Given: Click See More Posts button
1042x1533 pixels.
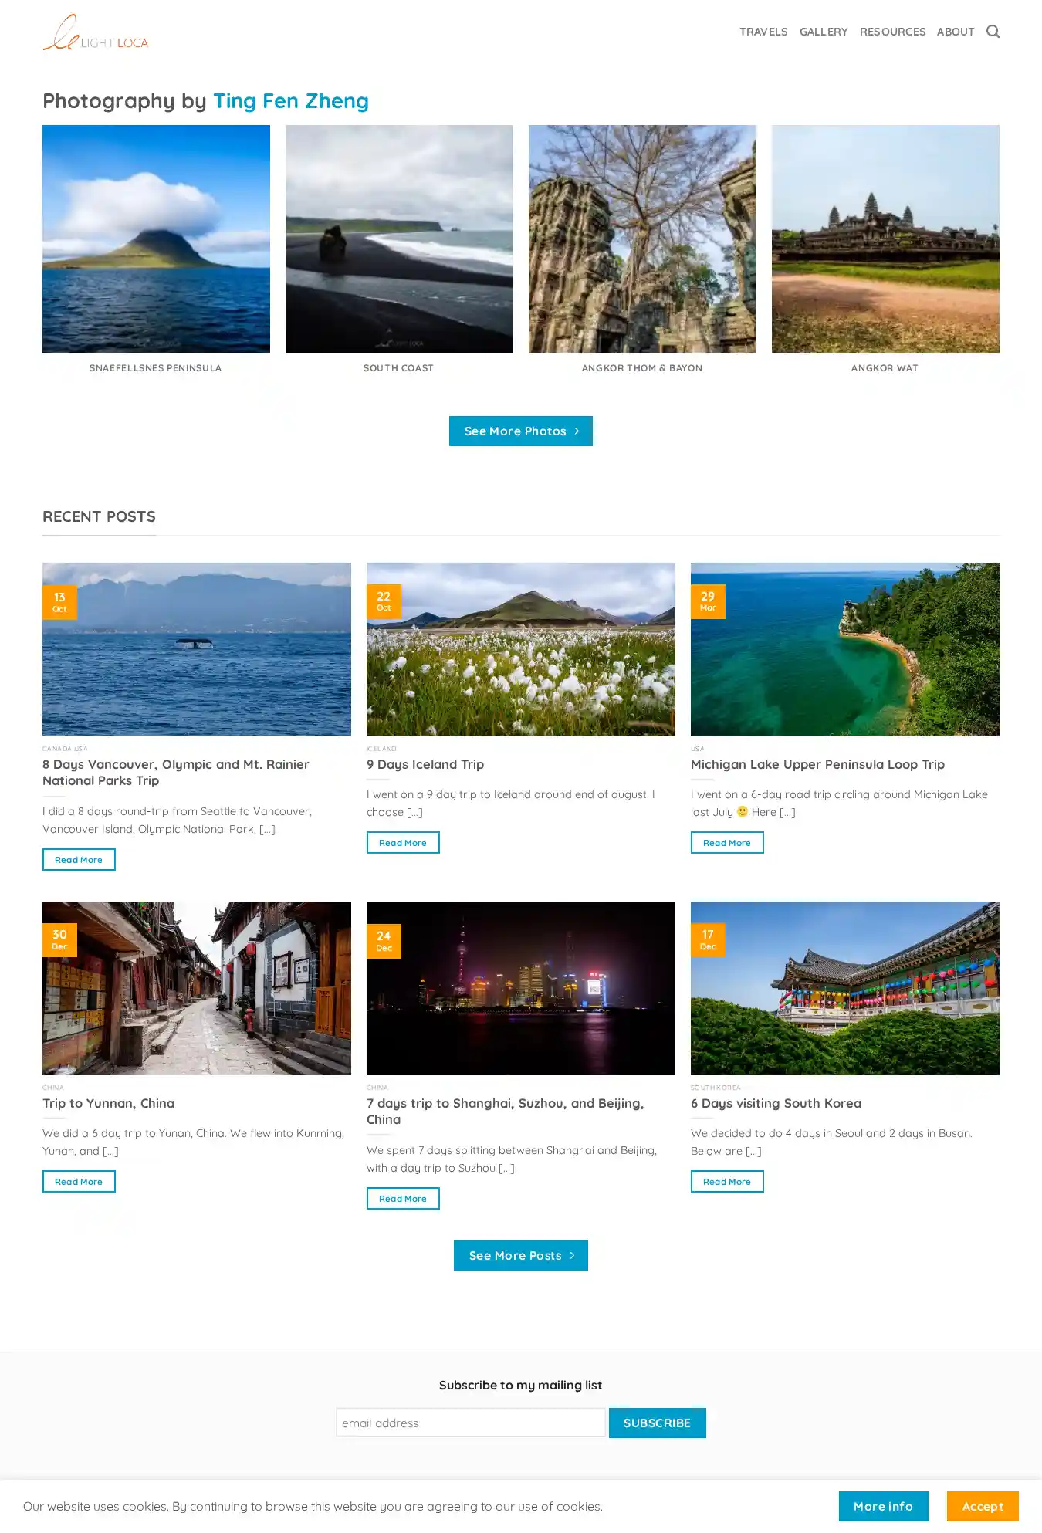Looking at the screenshot, I should 521,1256.
